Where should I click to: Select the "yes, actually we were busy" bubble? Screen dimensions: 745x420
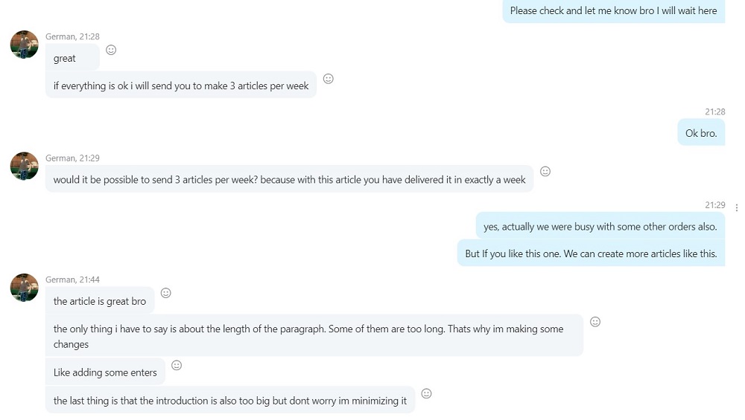pos(600,226)
